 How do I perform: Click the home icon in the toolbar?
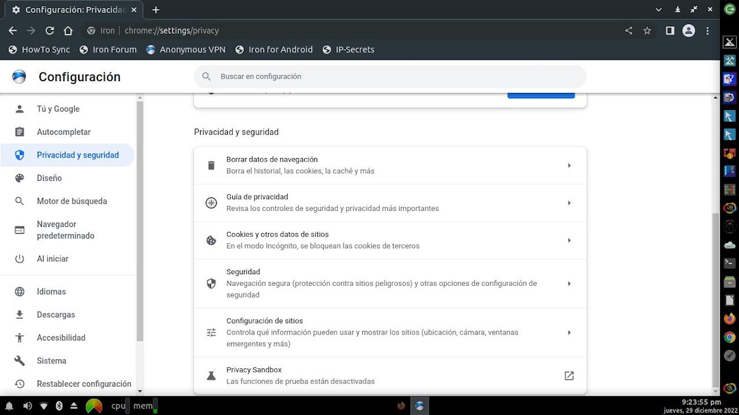tap(68, 30)
